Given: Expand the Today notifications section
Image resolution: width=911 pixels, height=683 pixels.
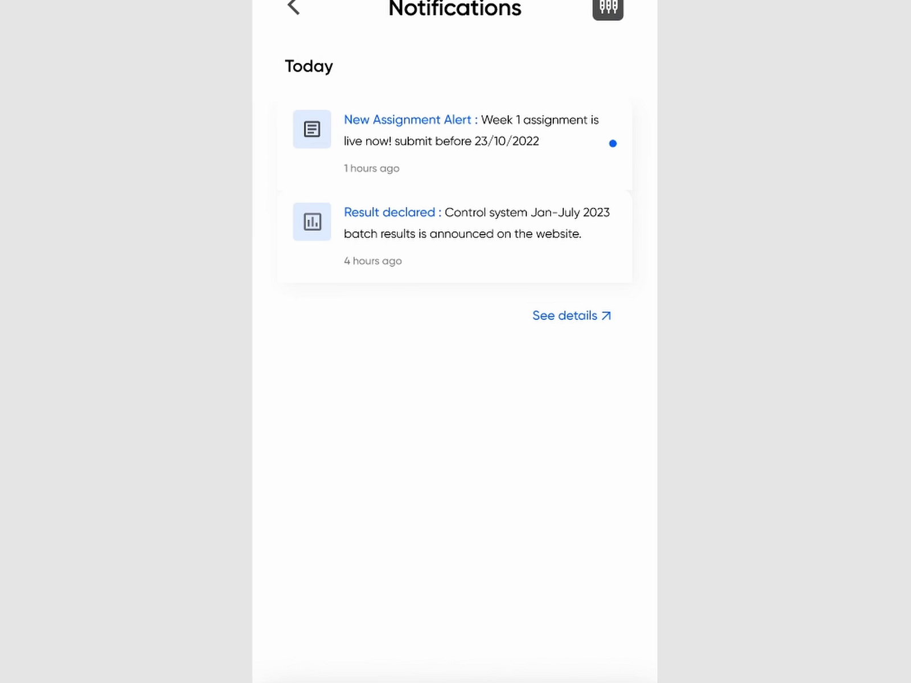Looking at the screenshot, I should coord(309,66).
